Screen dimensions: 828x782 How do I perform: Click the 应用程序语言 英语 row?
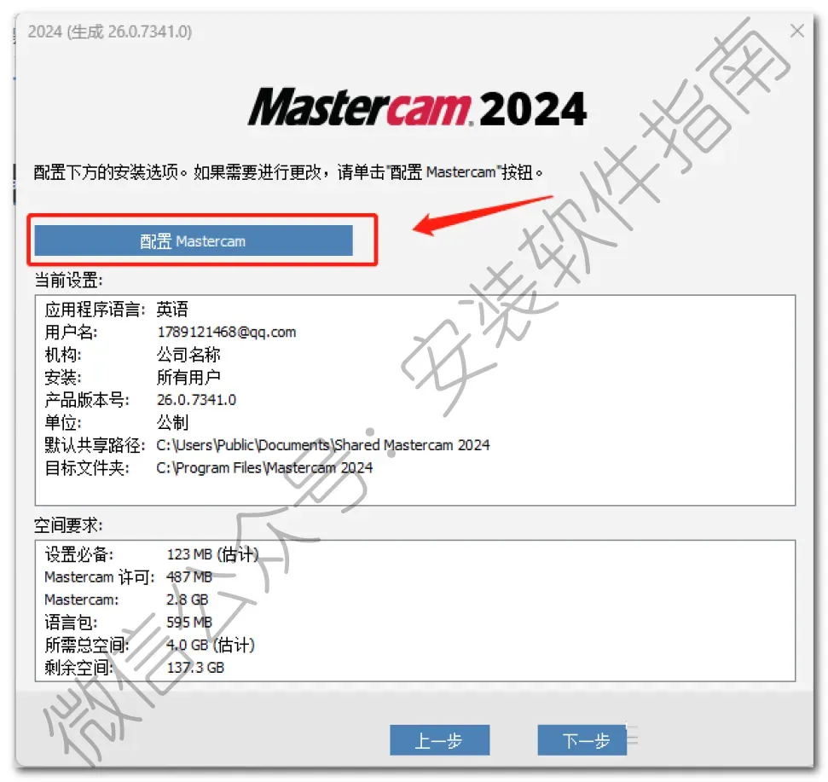[x=116, y=310]
